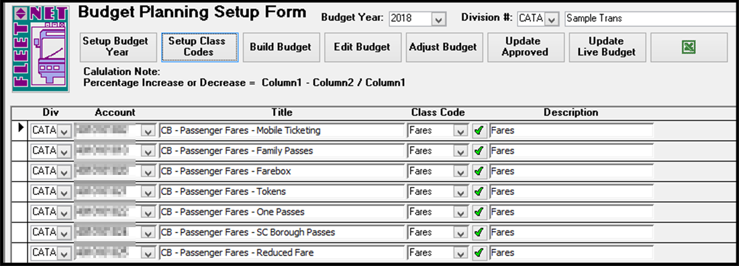
Task: Click the Reduced Fare title field
Action: coord(282,253)
